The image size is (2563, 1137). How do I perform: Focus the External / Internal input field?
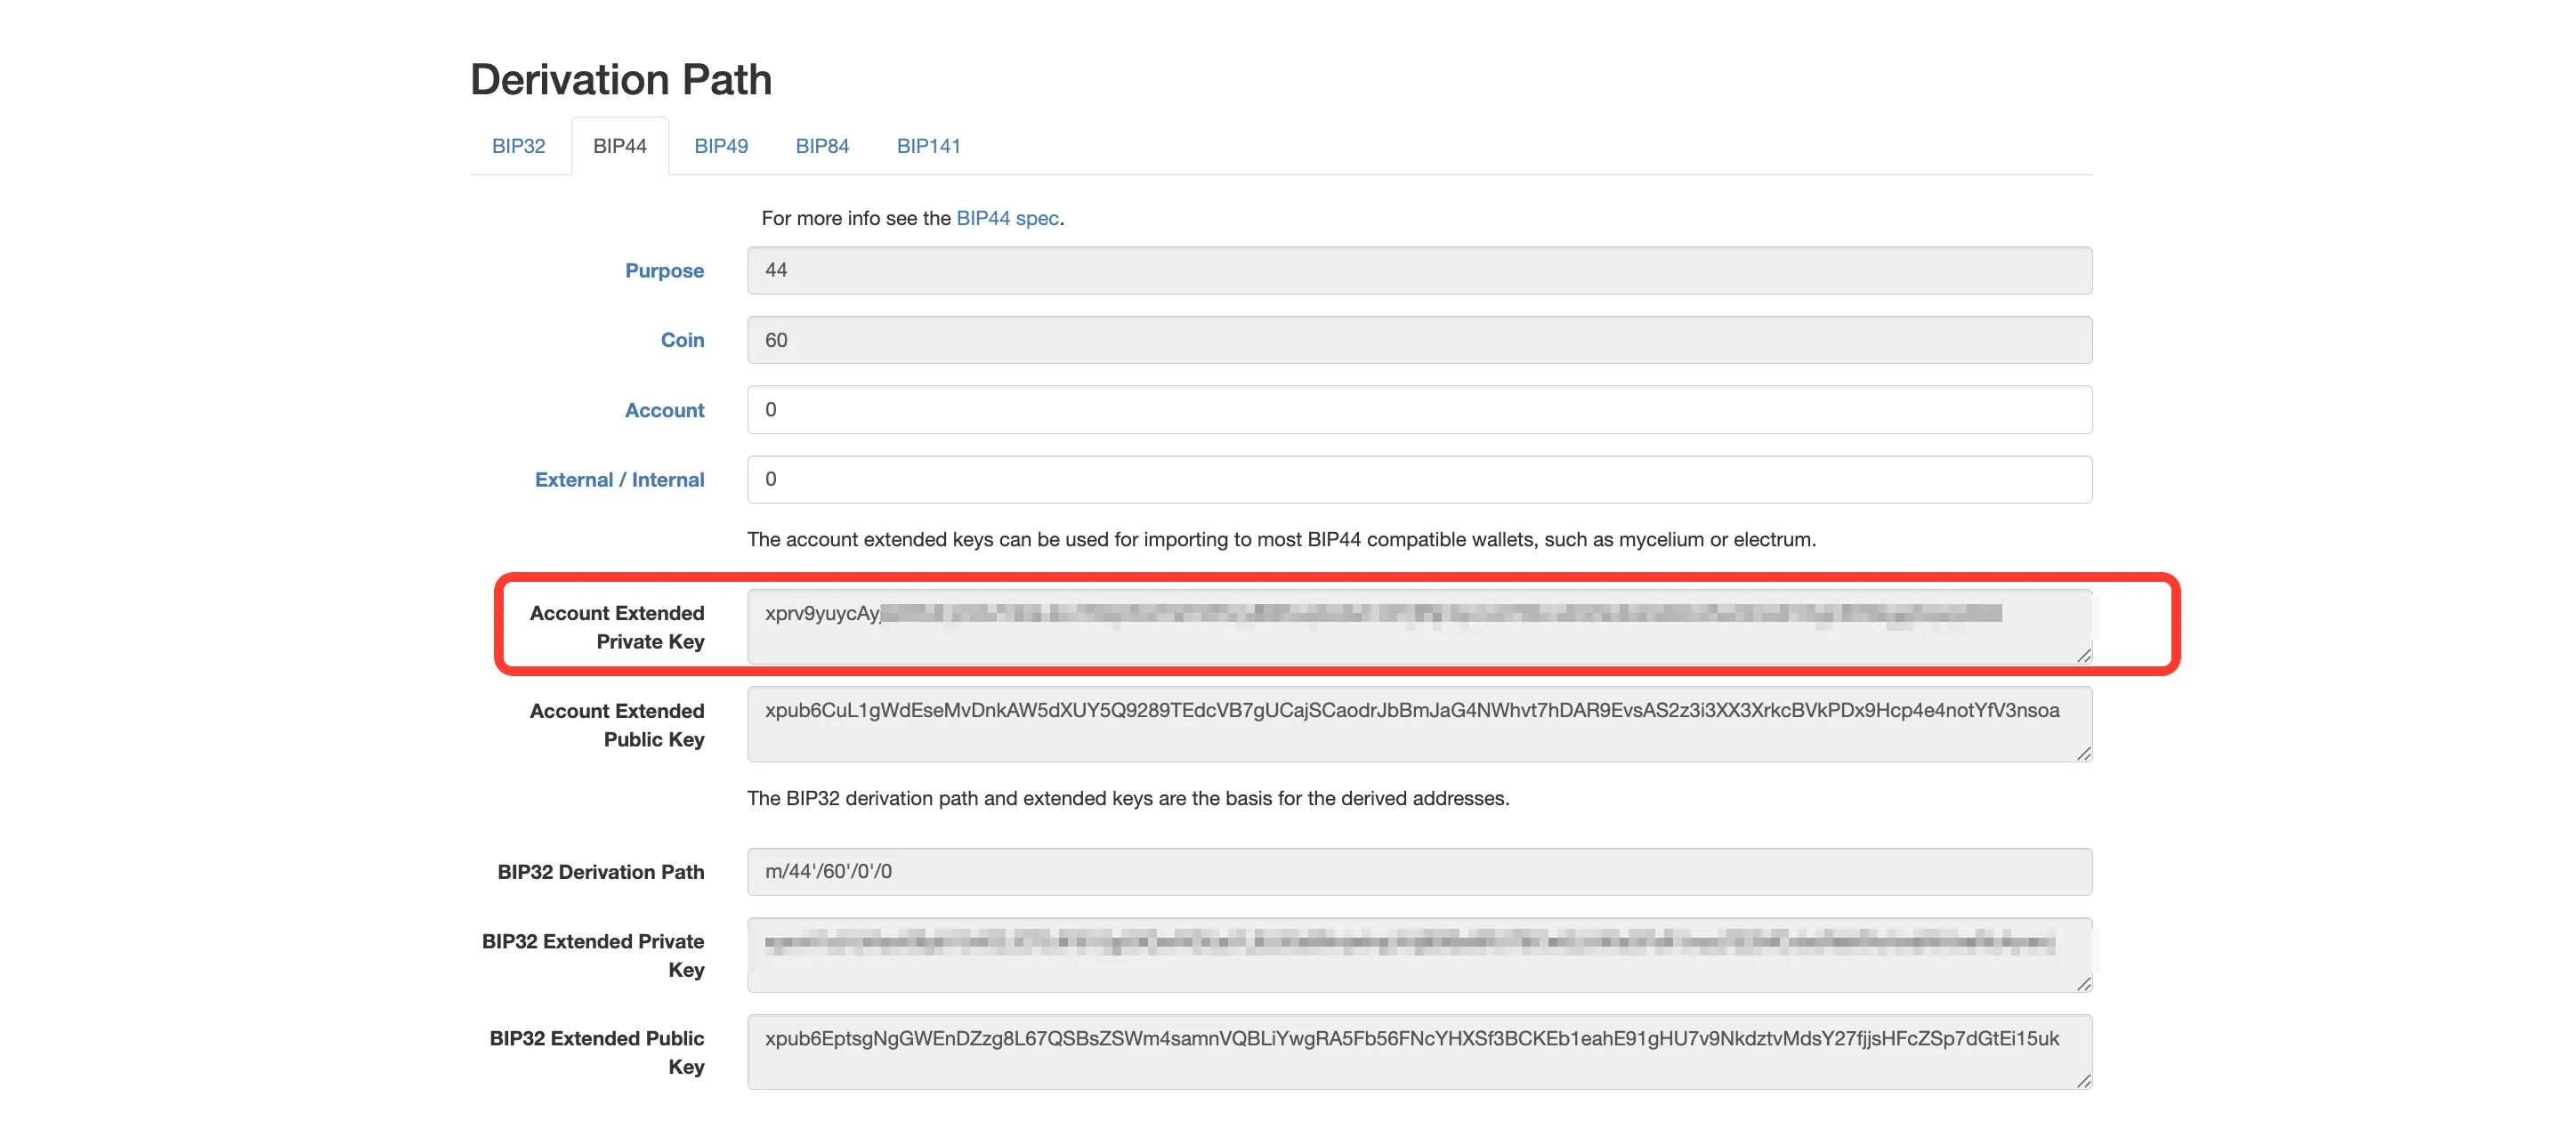[1419, 480]
